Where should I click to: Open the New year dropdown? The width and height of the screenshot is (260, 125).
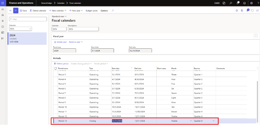point(76,11)
